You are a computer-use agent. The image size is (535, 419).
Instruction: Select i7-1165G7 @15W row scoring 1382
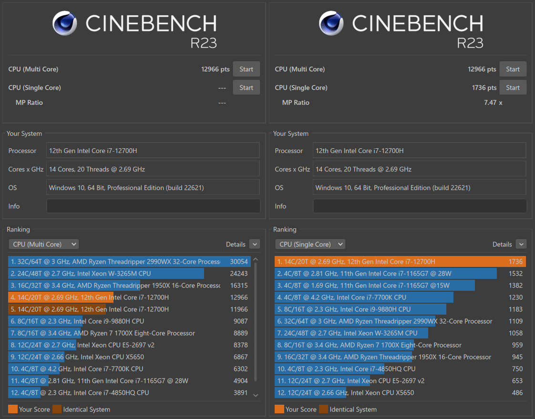400,285
